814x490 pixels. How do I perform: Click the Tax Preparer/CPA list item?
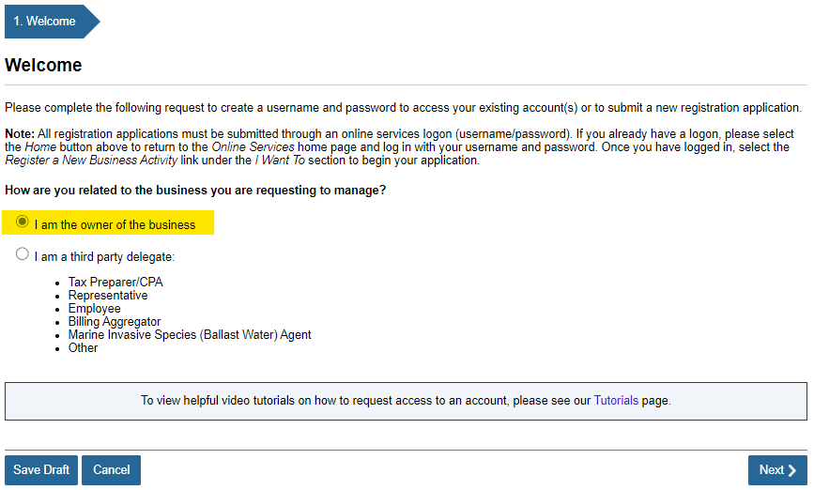pos(115,283)
